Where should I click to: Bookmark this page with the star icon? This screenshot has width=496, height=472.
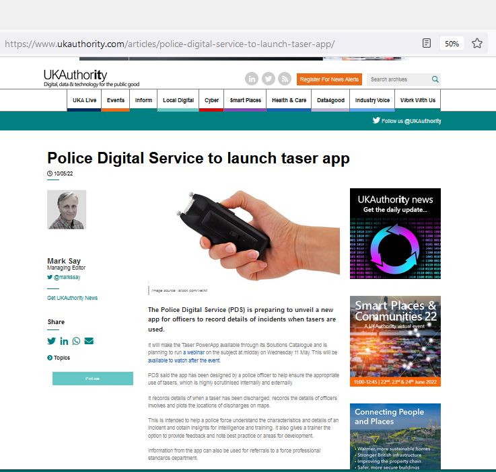tap(477, 43)
